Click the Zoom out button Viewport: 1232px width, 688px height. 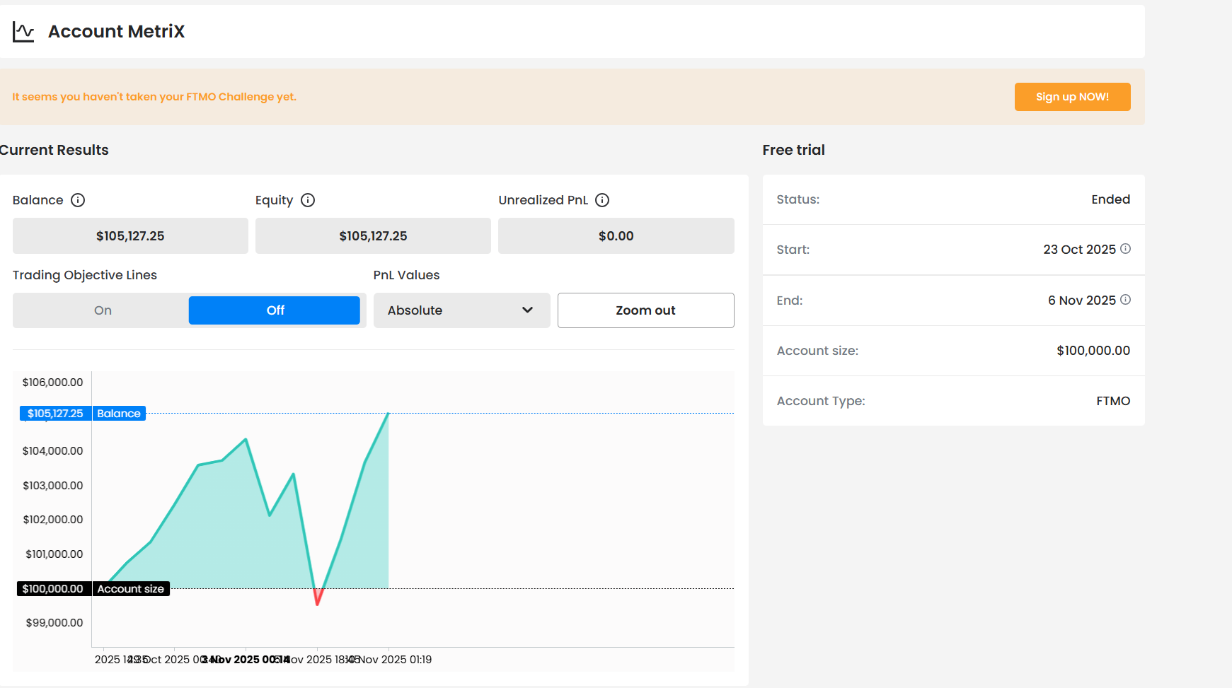pos(645,310)
